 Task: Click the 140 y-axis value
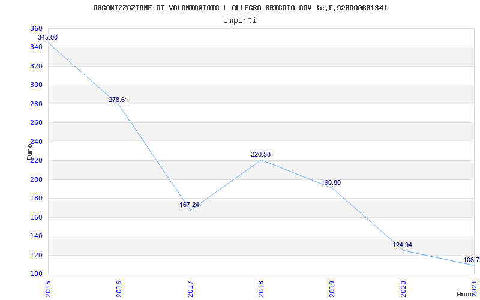(37, 236)
